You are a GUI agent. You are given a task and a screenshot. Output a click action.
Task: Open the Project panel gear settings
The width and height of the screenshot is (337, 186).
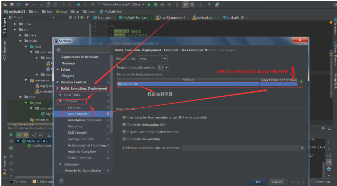point(82,17)
